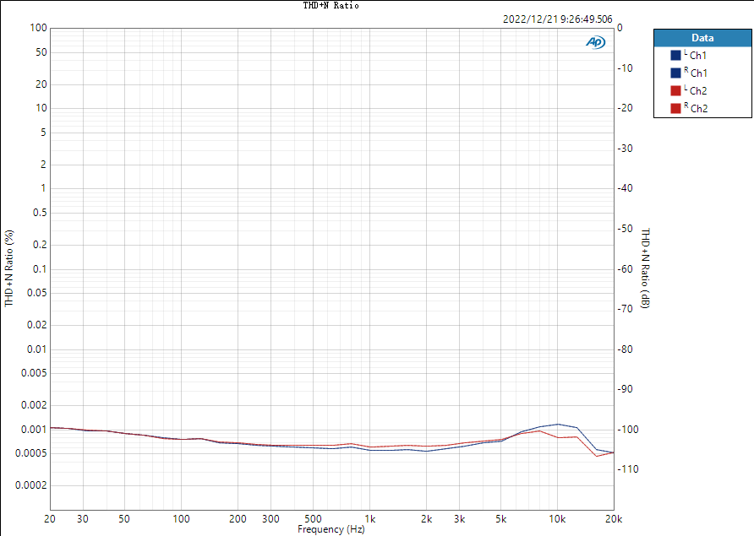Viewport: 754px width, 536px height.
Task: Click the THD+N Ratio graph title
Action: tap(331, 5)
